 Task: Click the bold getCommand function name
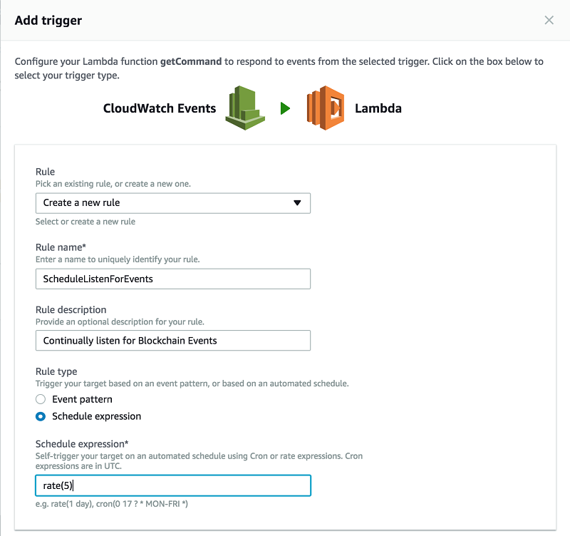[x=191, y=61]
